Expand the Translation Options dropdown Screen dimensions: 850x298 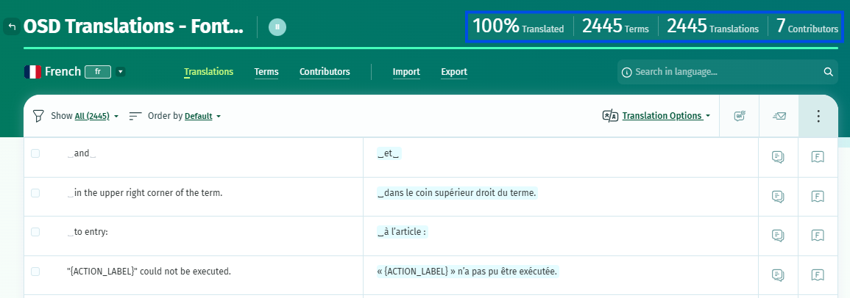pyautogui.click(x=666, y=116)
